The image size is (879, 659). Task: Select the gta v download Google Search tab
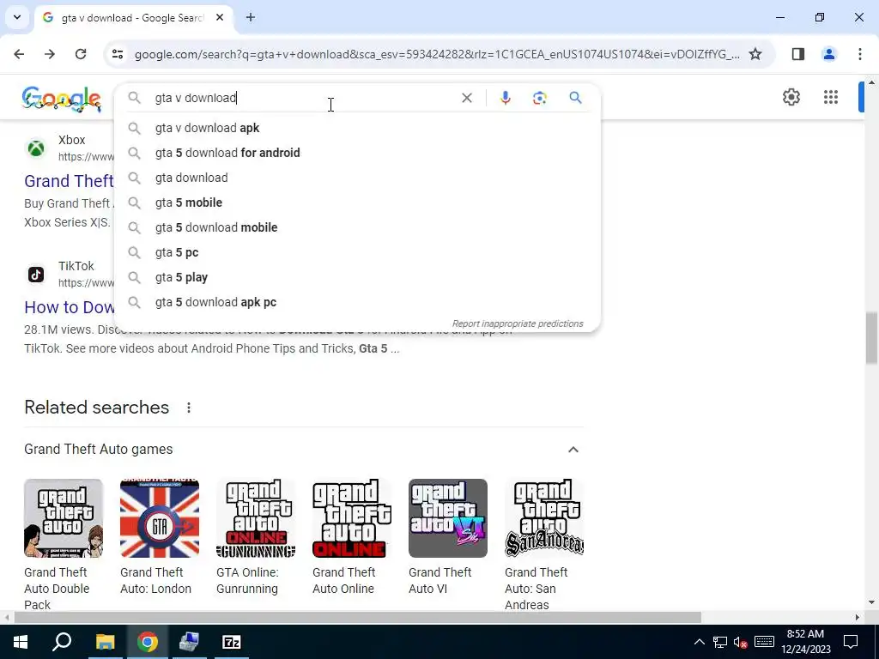click(135, 17)
